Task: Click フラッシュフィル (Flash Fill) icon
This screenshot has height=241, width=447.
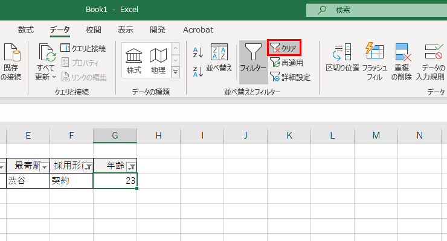Action: [x=375, y=51]
